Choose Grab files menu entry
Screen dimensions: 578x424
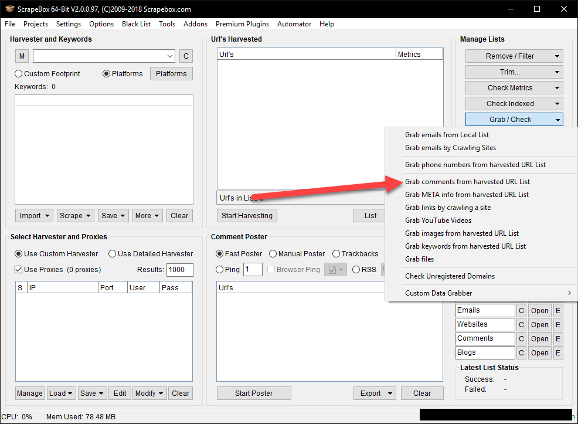click(x=481, y=259)
